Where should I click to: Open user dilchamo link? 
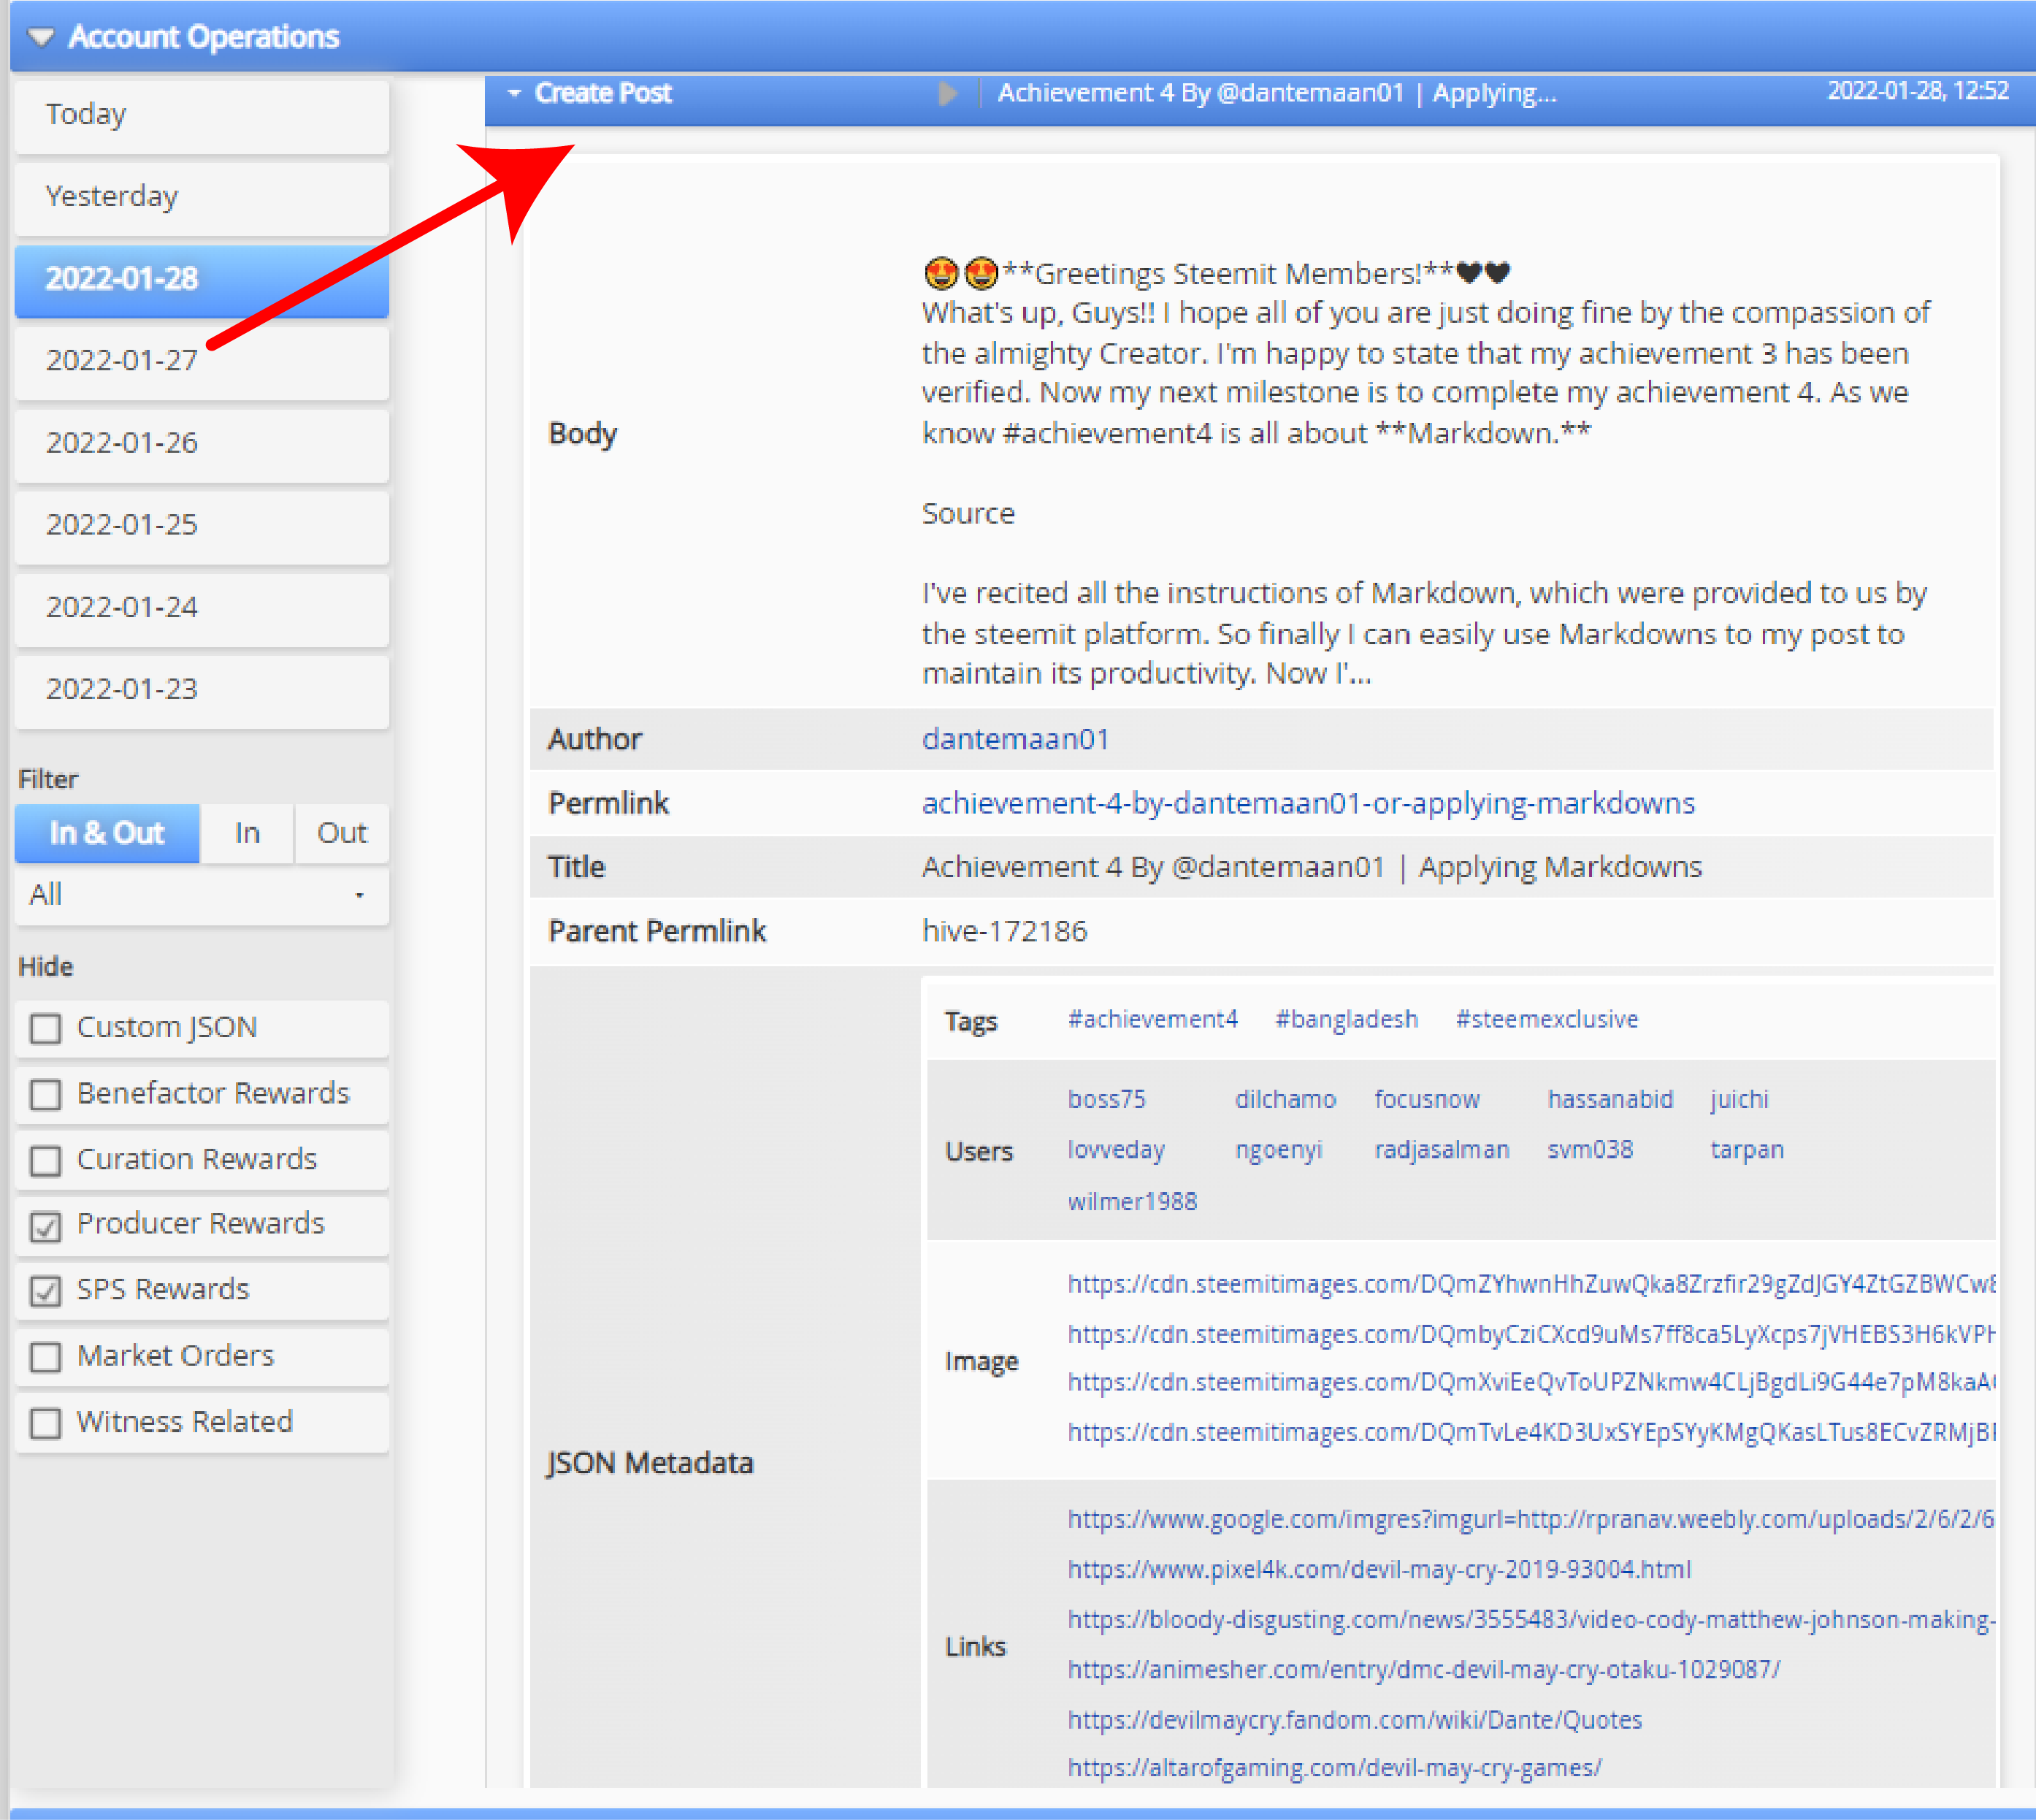[x=1285, y=1099]
